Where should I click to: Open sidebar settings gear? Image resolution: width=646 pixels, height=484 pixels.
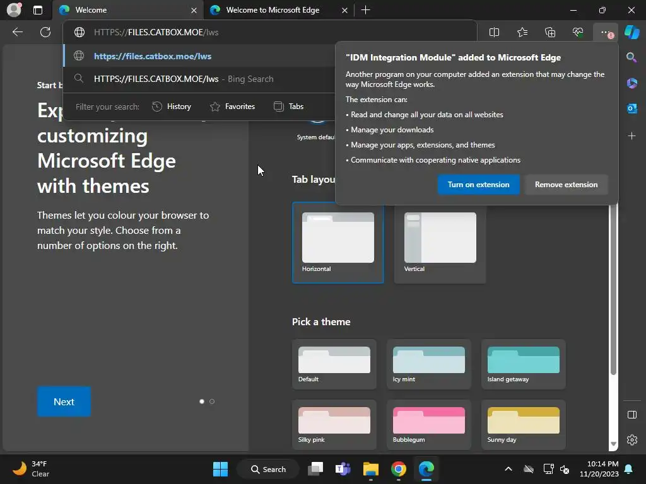click(631, 440)
